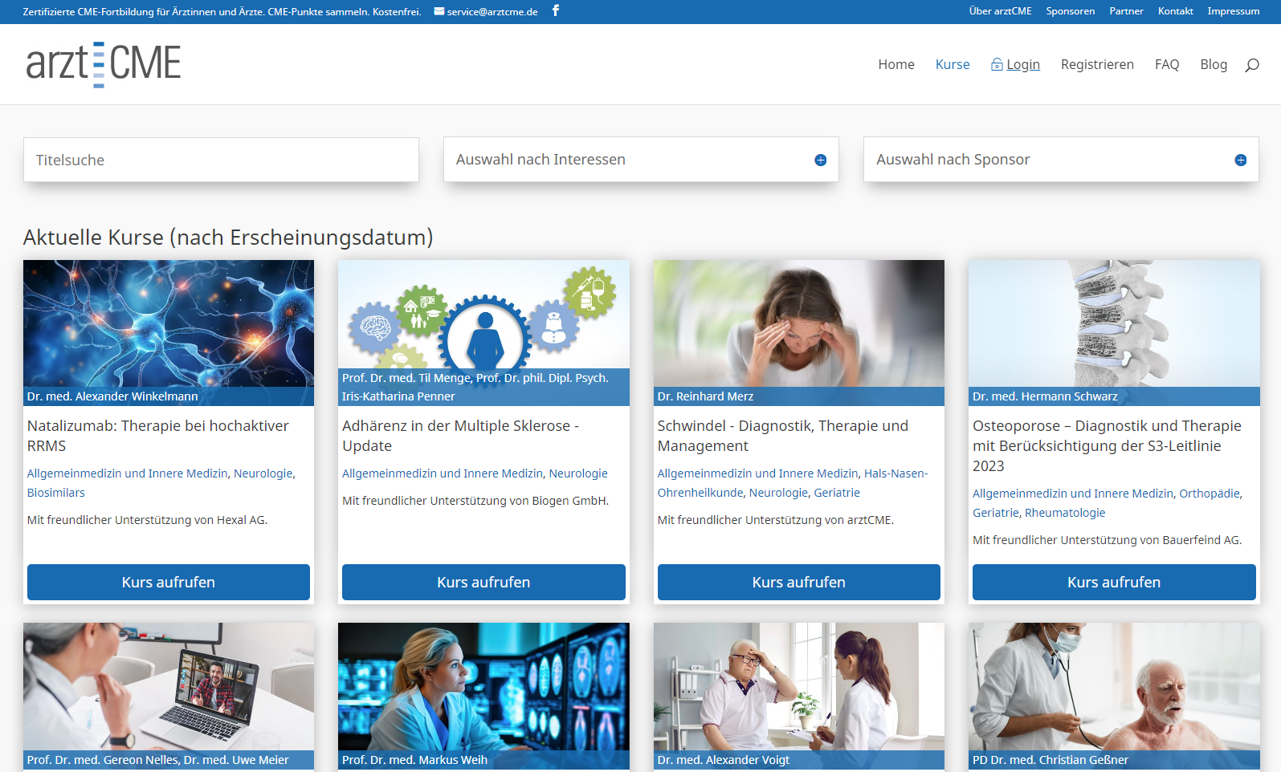Open Über arztCME link
The width and height of the screenshot is (1281, 772).
click(1000, 11)
